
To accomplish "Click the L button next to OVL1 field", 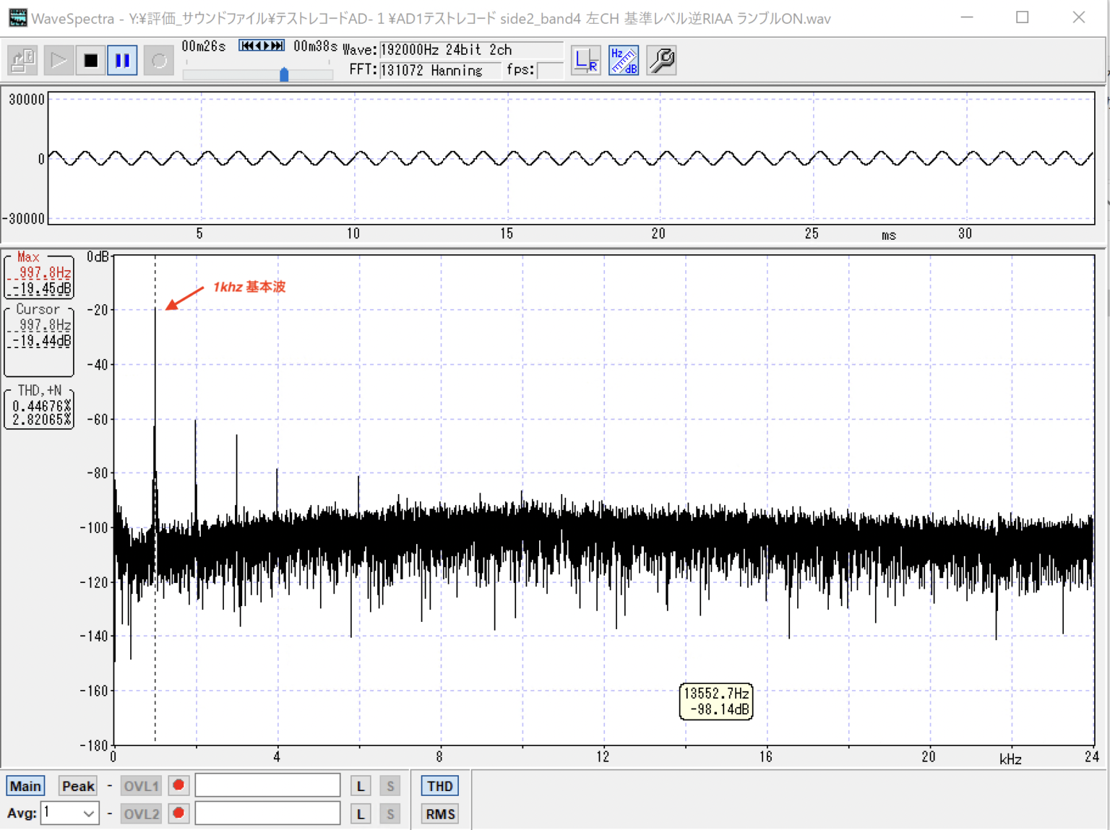I will coord(361,786).
